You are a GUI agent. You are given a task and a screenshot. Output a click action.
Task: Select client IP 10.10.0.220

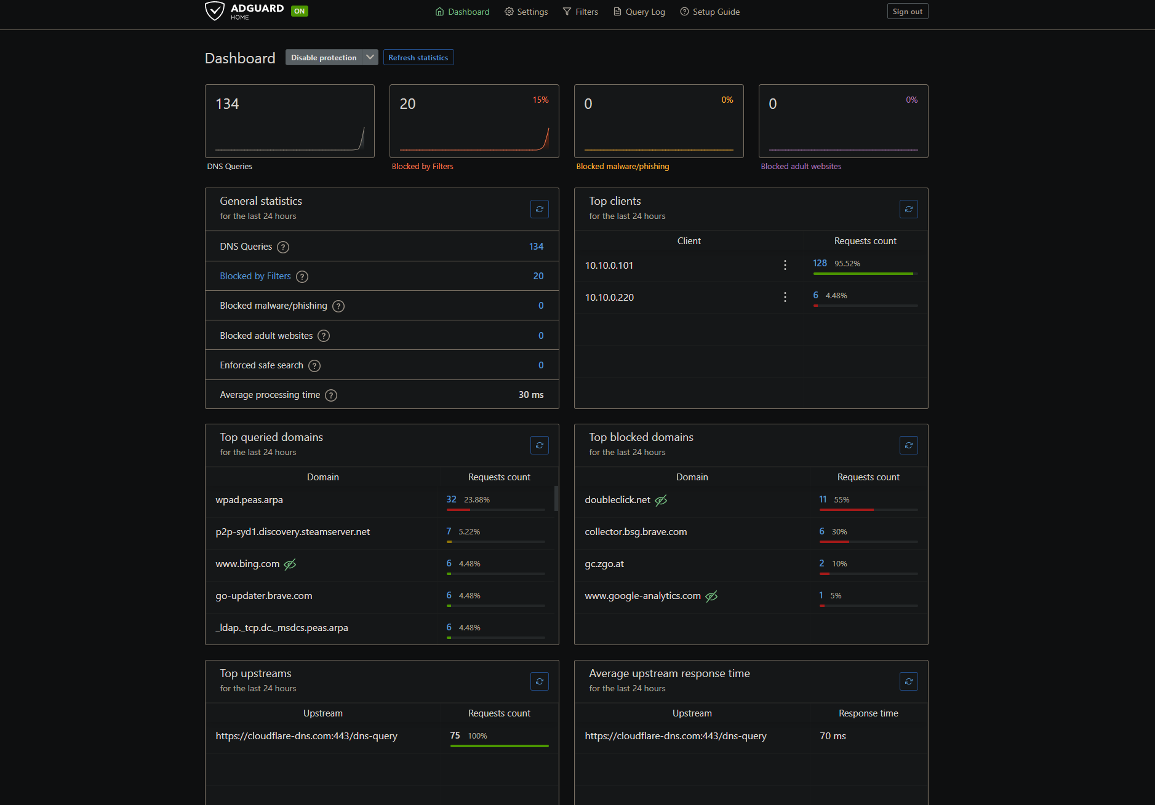(x=609, y=298)
